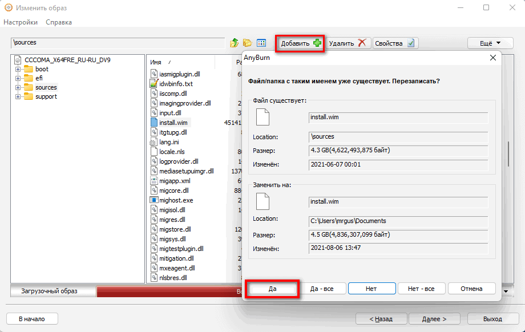Select the efi folder in tree
525x332 pixels.
39,78
